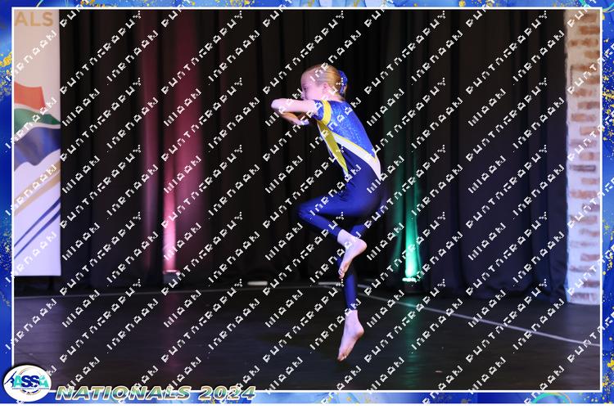Click the pink uplight fixture on the floor

pos(171,272)
